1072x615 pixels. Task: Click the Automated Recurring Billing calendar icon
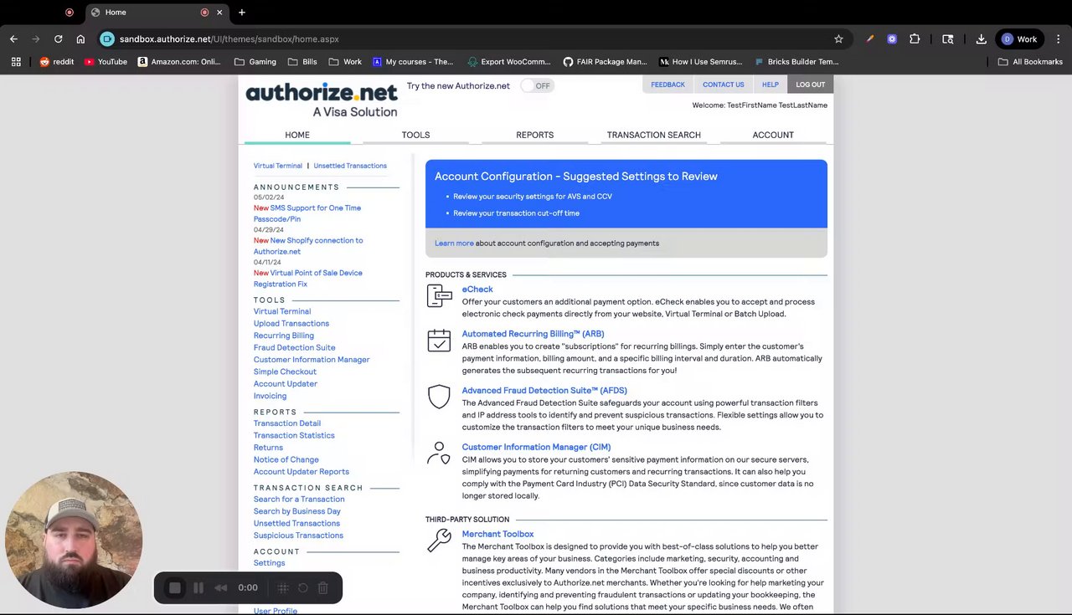[439, 340]
